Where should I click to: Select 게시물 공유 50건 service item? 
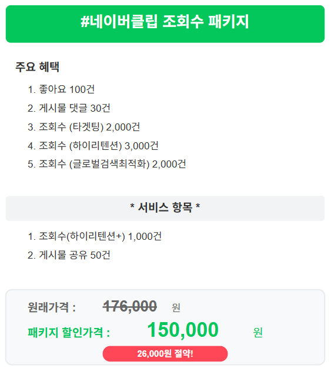pos(75,255)
